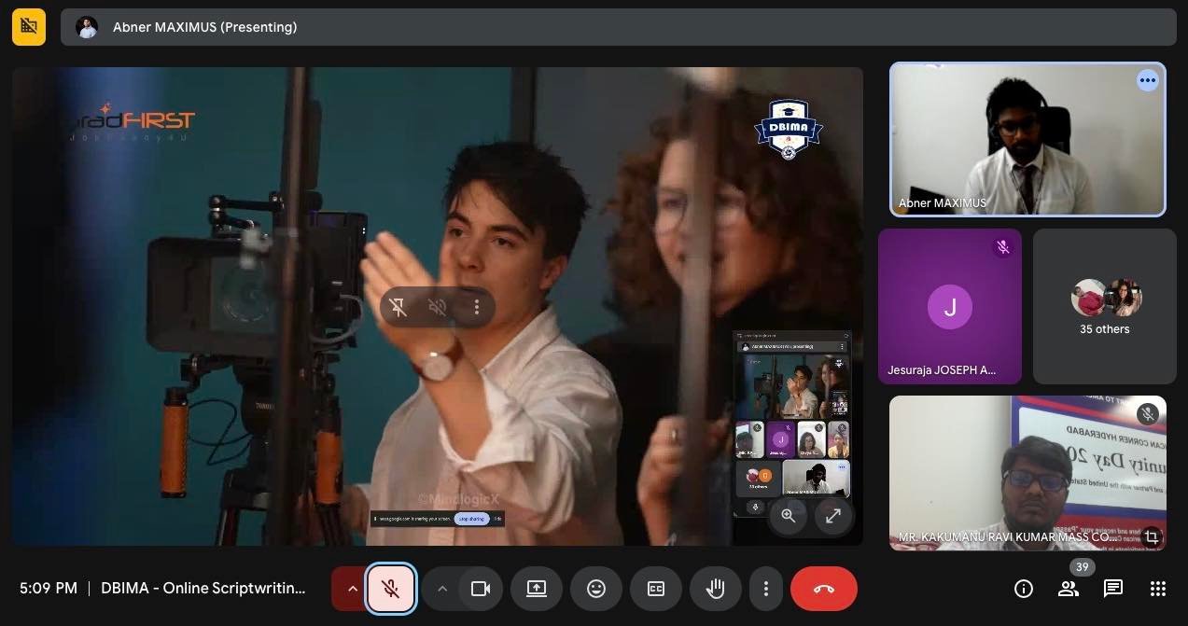The image size is (1188, 626).
Task: Show meeting details info icon
Action: coord(1023,589)
